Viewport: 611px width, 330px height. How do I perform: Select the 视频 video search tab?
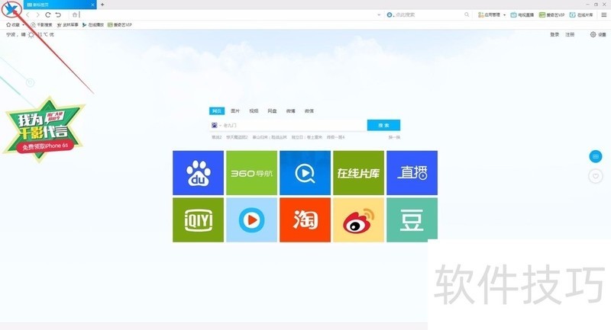pos(254,111)
